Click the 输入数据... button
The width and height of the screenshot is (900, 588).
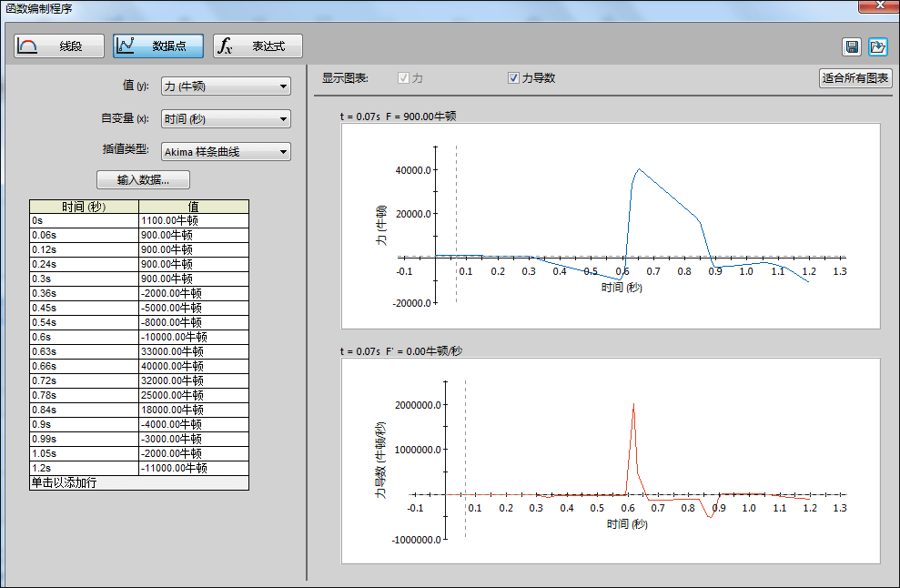[x=143, y=179]
